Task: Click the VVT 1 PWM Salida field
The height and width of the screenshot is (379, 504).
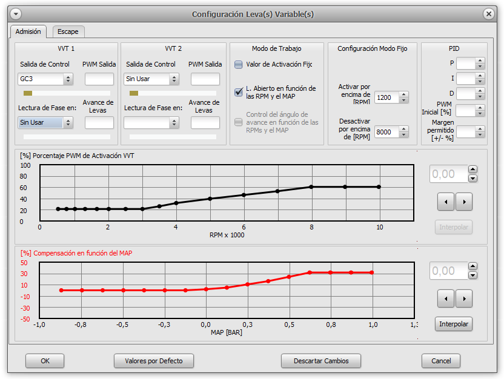Action: [99, 79]
